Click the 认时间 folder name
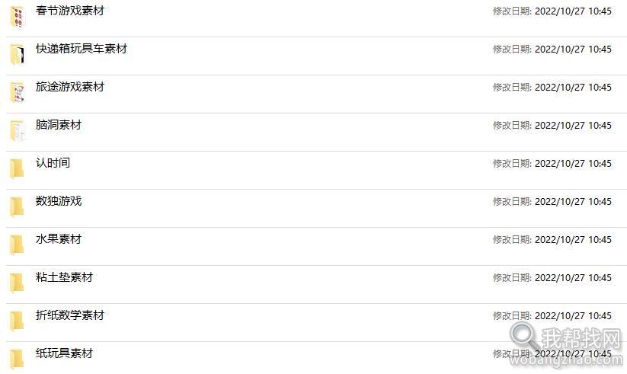This screenshot has height=374, width=627. click(x=53, y=163)
